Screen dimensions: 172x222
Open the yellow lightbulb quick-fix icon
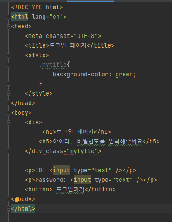tap(17, 199)
